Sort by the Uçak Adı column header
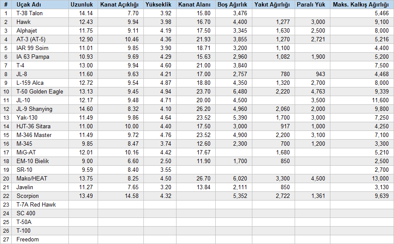394x244 pixels. click(x=40, y=4)
